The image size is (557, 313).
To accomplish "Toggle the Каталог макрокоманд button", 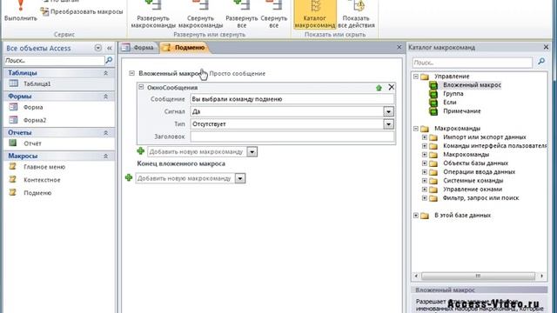I will [x=315, y=15].
